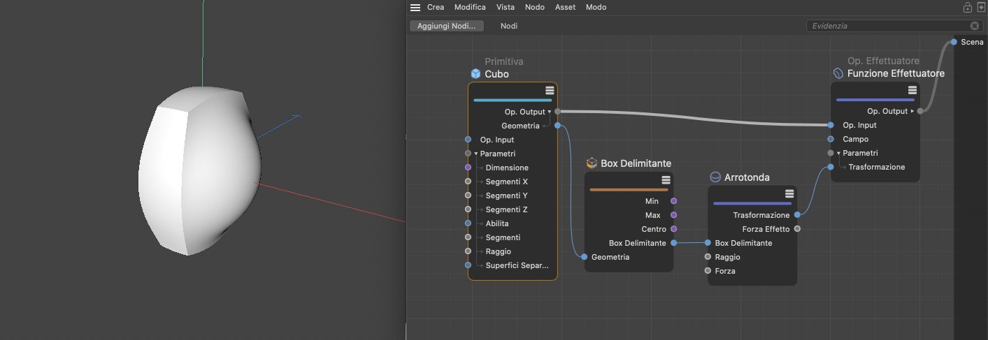Click the Box Delimitante node icon
This screenshot has width=988, height=340.
592,163
